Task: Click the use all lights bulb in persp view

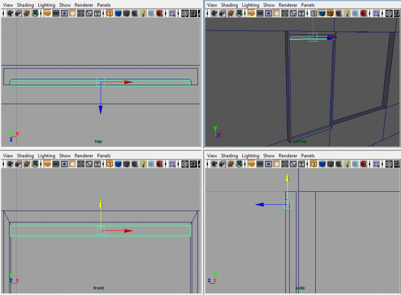Action: coord(347,14)
